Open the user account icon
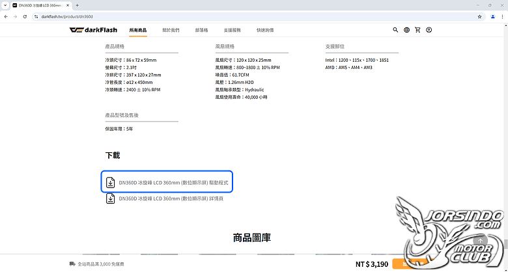 [429, 30]
